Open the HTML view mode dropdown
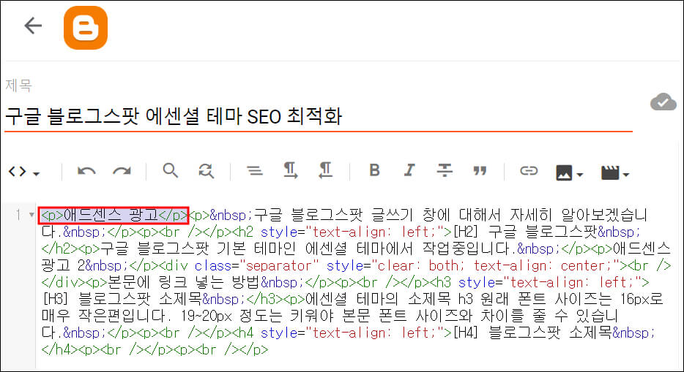 [24, 172]
